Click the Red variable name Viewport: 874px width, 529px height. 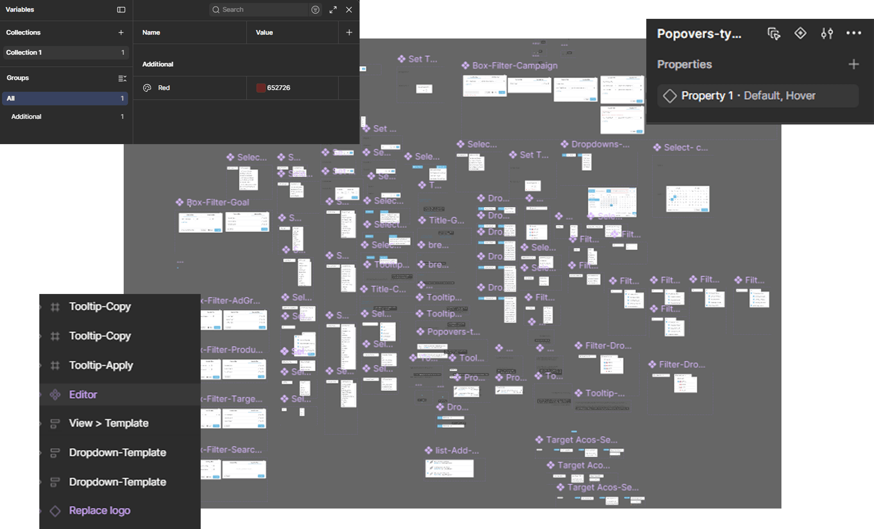coord(164,88)
